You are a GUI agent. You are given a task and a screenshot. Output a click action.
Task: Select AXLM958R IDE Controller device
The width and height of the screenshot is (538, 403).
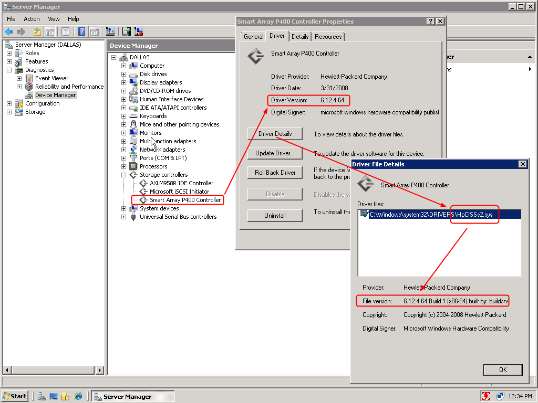181,183
